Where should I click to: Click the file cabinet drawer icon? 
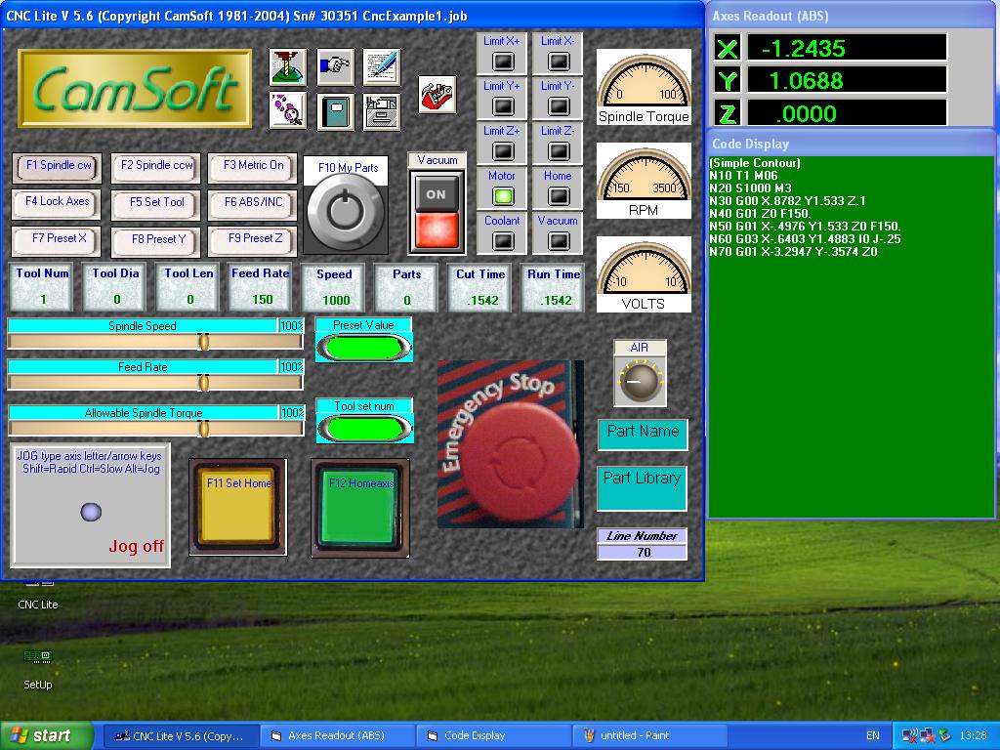tap(382, 111)
